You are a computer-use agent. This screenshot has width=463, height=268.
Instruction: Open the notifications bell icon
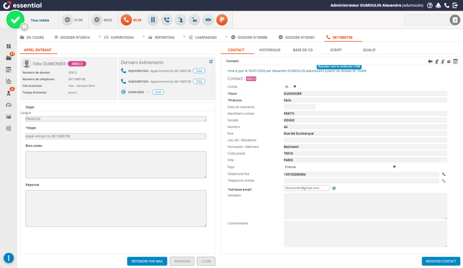[x=438, y=5]
